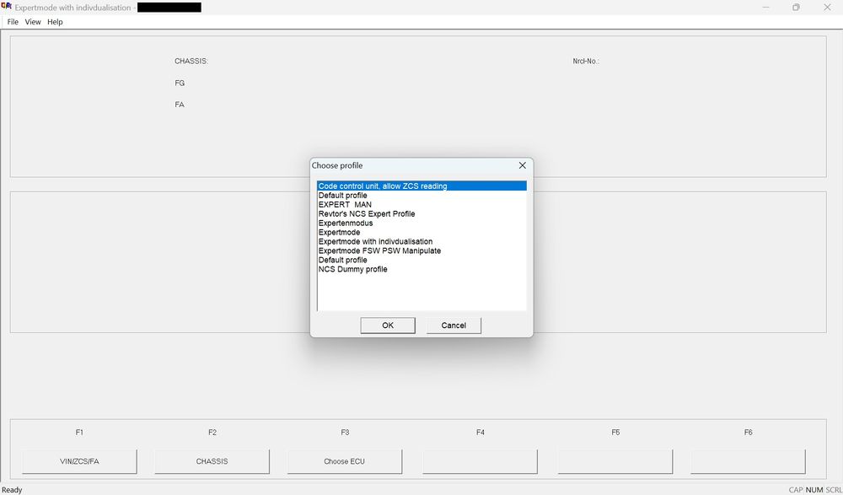Click the 'Choose profile' dialog title
Screen dimensions: 843x495
click(337, 165)
